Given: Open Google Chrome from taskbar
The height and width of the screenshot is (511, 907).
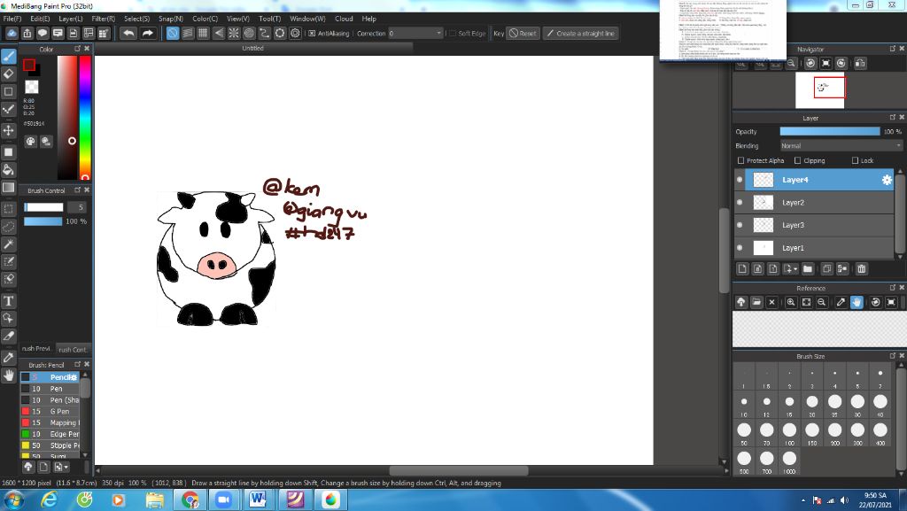Looking at the screenshot, I should click(190, 499).
